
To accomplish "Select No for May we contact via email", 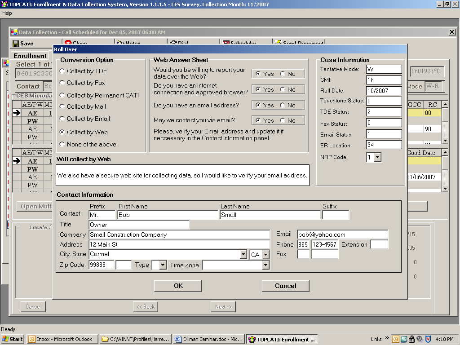I will (283, 121).
